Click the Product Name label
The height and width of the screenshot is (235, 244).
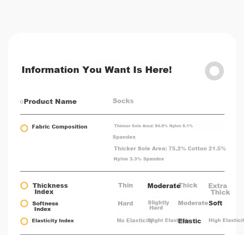coord(50,102)
